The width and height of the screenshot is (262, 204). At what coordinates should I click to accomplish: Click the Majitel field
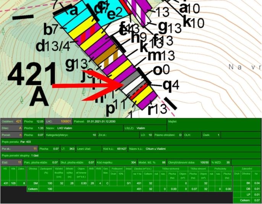pos(214,125)
